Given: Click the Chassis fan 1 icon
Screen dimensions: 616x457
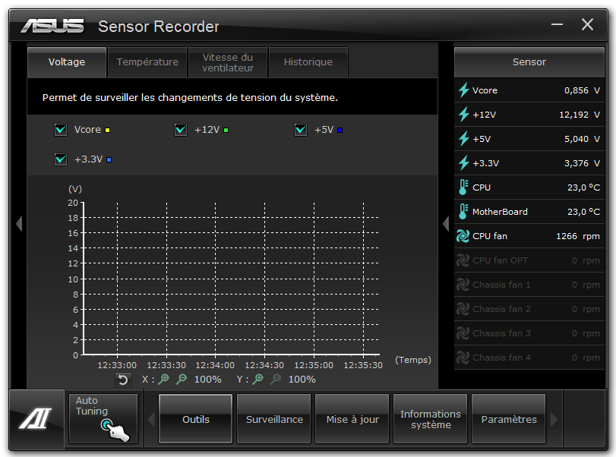Looking at the screenshot, I should click(x=463, y=285).
